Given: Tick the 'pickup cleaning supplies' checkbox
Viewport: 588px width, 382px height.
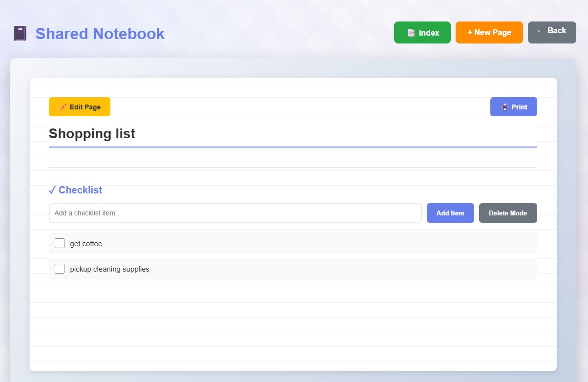Looking at the screenshot, I should (60, 269).
